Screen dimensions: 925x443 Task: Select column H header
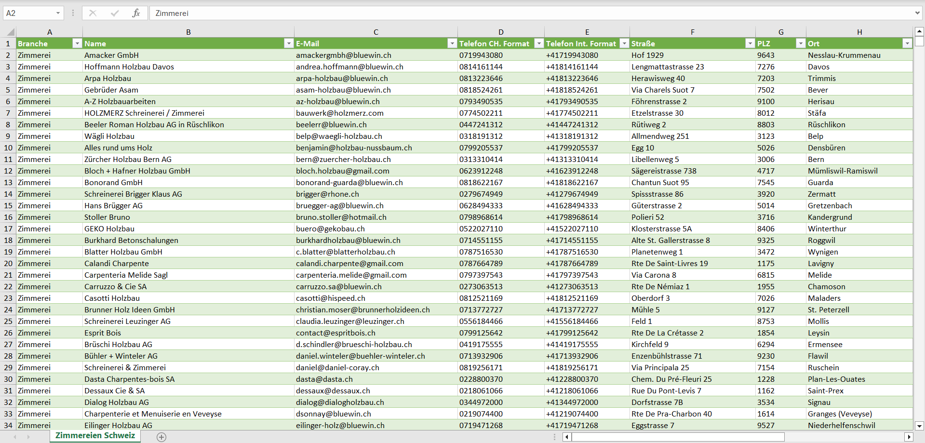click(859, 32)
